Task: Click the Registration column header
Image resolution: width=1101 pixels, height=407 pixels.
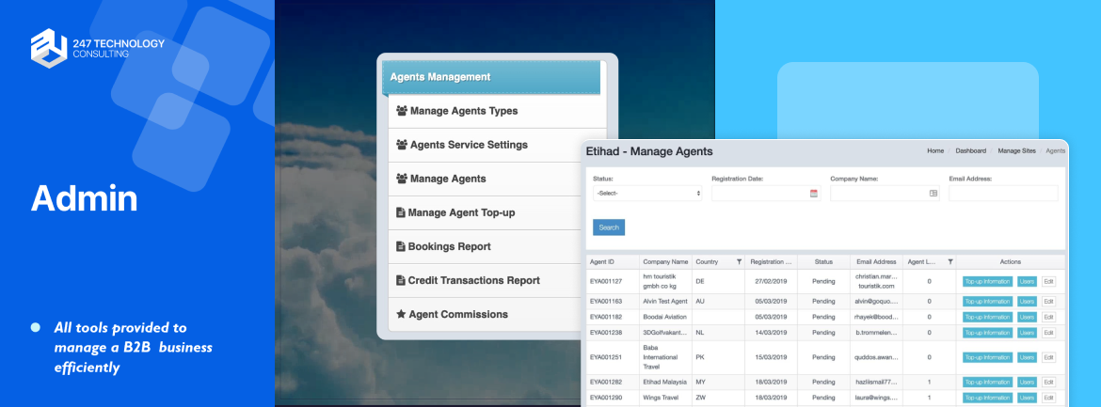Action: (x=771, y=261)
